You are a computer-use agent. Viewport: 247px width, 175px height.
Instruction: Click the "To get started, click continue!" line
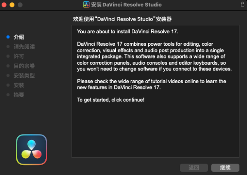pyautogui.click(x=111, y=100)
